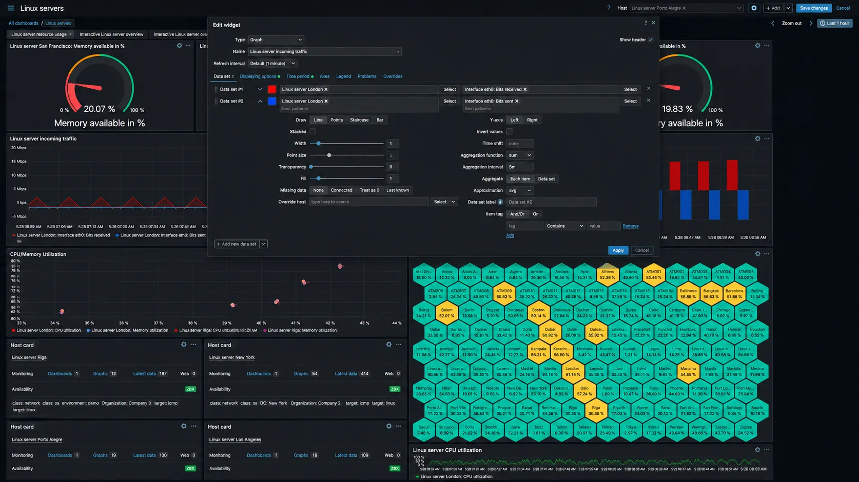Screen dimensions: 859x482
Task: Switch to the Overrides tab
Action: [393, 76]
